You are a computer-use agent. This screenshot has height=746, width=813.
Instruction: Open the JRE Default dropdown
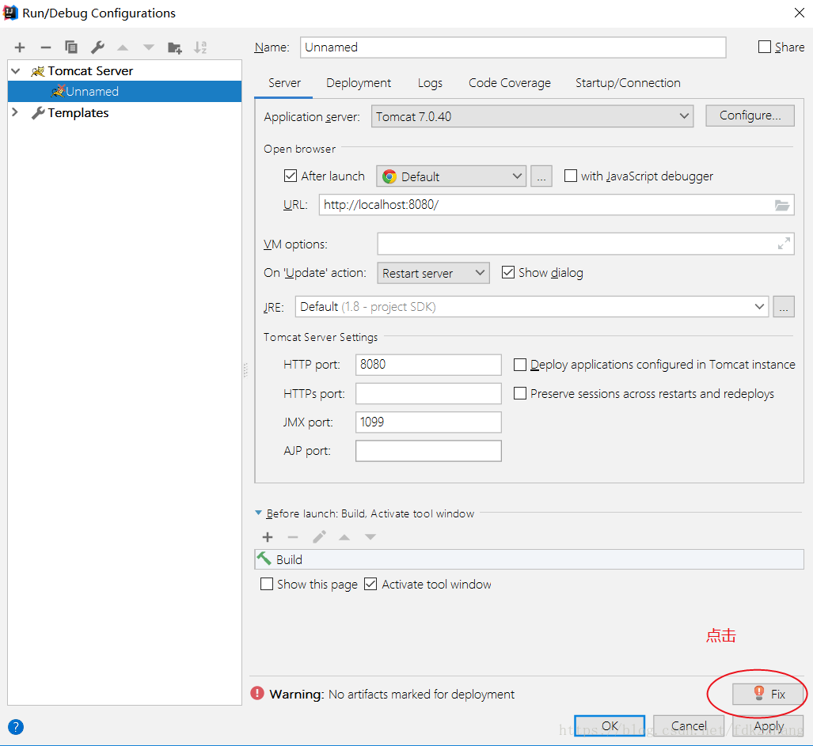(532, 307)
